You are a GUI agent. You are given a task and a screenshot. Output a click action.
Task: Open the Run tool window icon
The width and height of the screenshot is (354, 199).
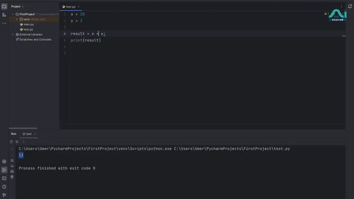click(4, 170)
